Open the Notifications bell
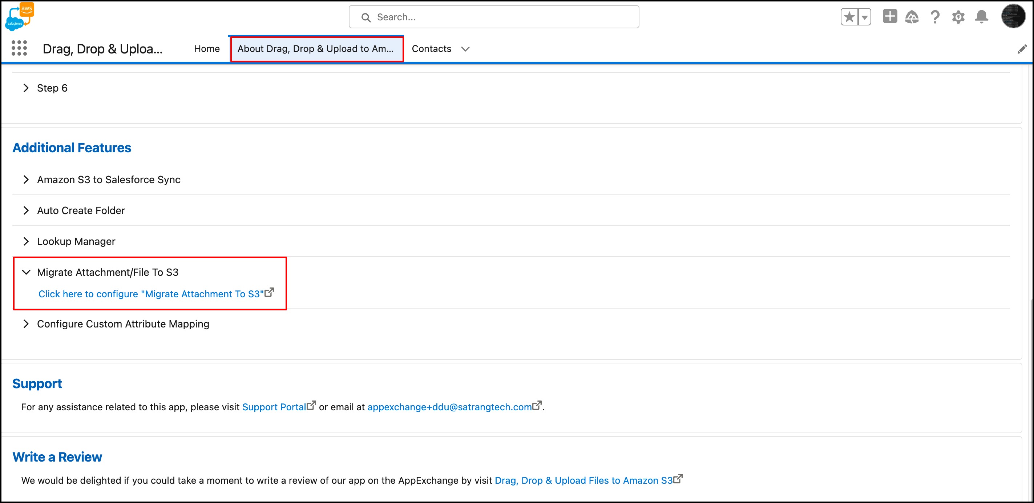This screenshot has width=1034, height=503. click(981, 17)
